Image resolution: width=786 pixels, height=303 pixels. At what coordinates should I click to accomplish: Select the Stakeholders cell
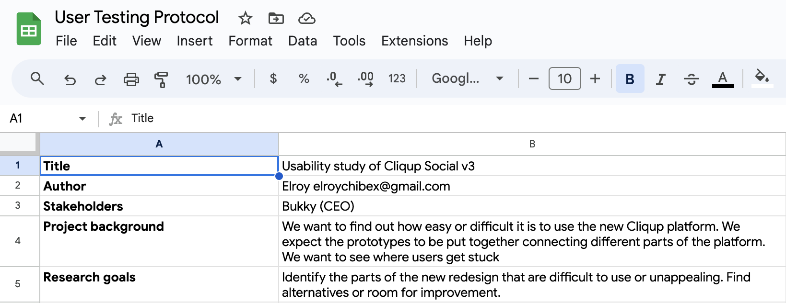click(x=159, y=206)
